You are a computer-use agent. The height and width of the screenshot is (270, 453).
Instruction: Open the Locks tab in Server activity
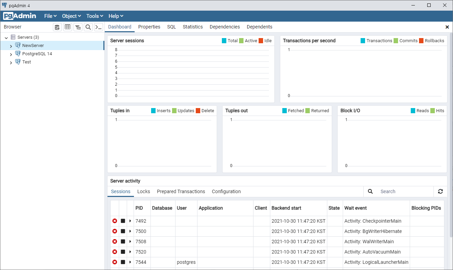144,191
